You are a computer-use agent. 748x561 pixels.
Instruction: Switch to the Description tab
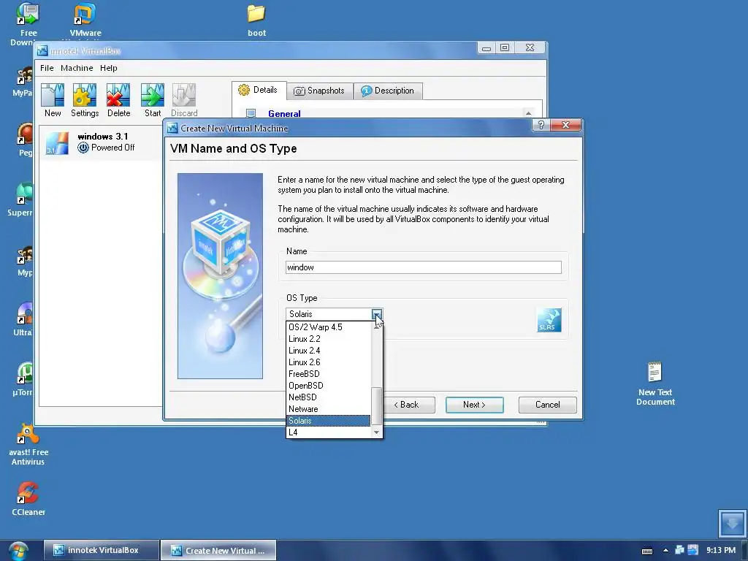click(x=388, y=91)
